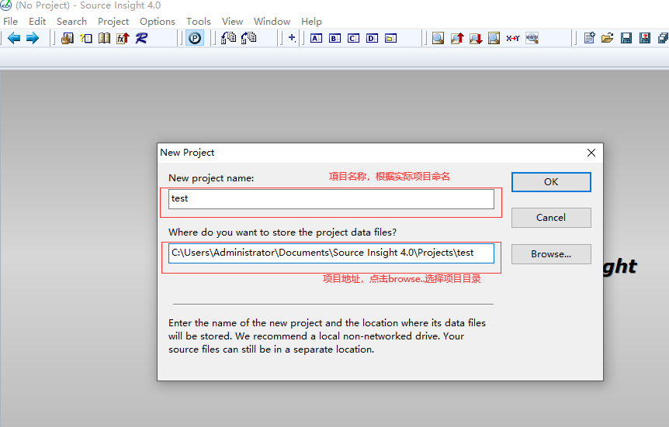Click the lookup references R icon
Screen dimensions: 669x427
[141, 38]
